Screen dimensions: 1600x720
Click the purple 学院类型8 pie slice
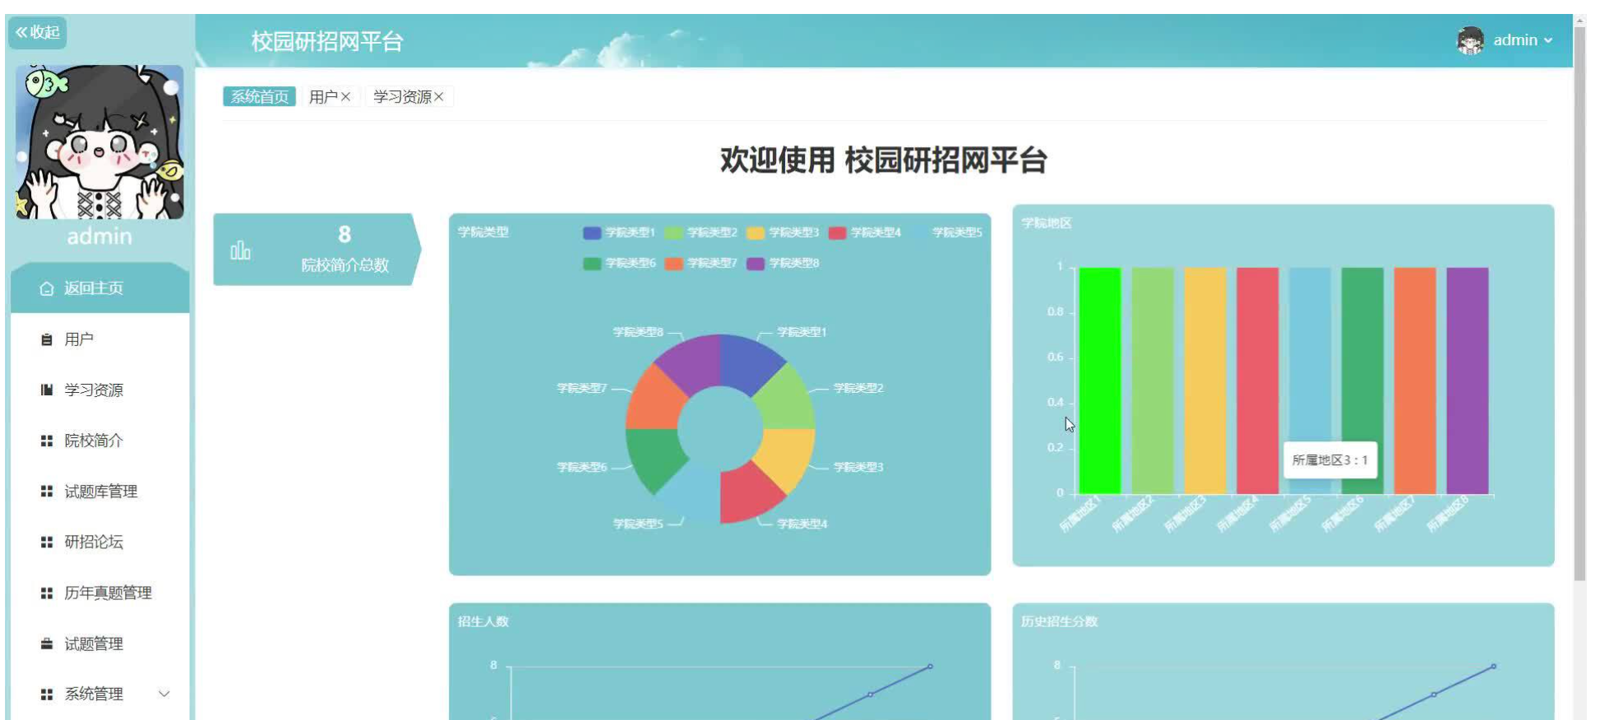click(695, 365)
